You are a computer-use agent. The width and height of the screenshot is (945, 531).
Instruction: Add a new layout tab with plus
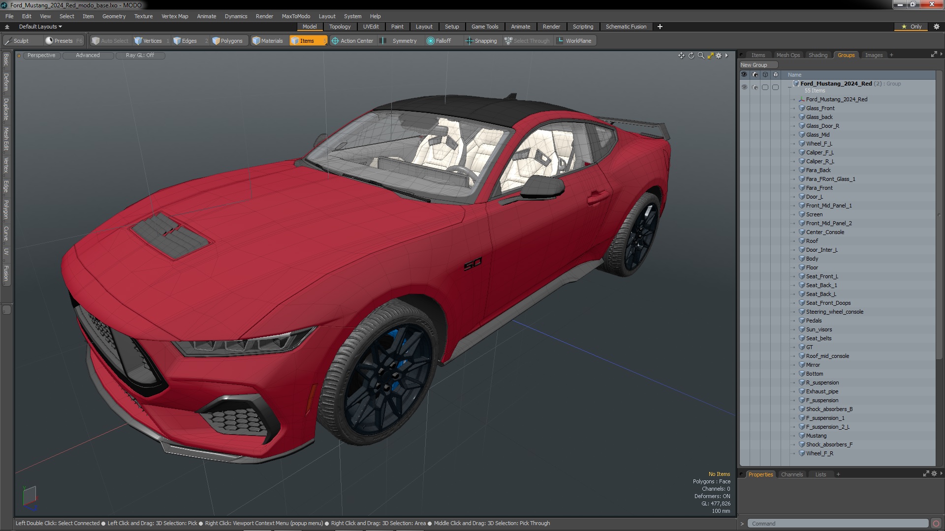[x=660, y=27]
